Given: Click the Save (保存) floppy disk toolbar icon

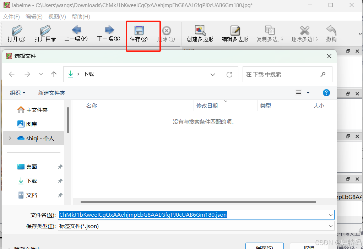Looking at the screenshot, I should click(139, 30).
